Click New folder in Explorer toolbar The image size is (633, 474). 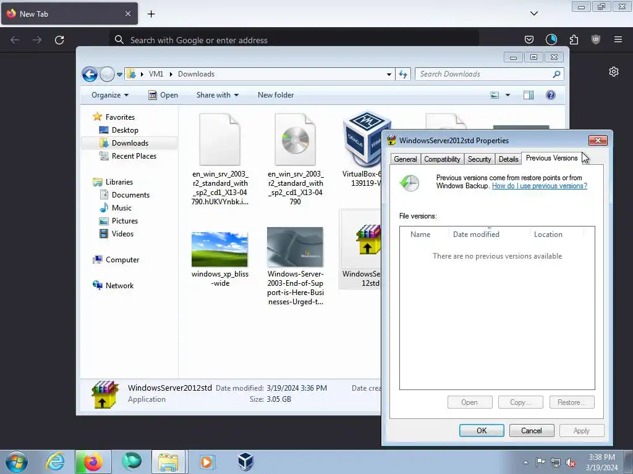click(276, 95)
